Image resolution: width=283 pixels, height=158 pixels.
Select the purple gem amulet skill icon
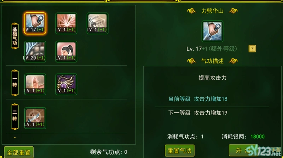coord(66,84)
